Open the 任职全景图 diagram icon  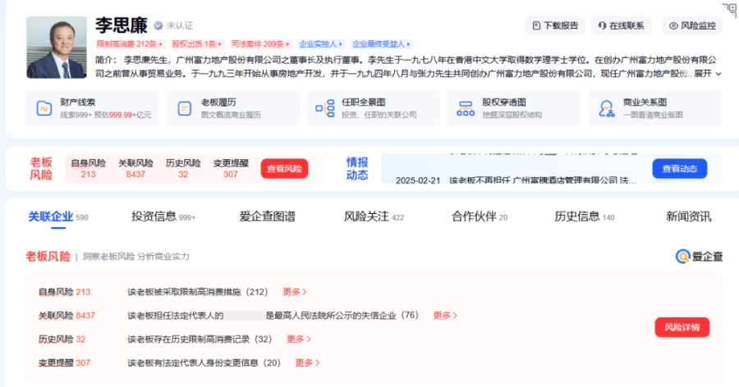coord(325,108)
